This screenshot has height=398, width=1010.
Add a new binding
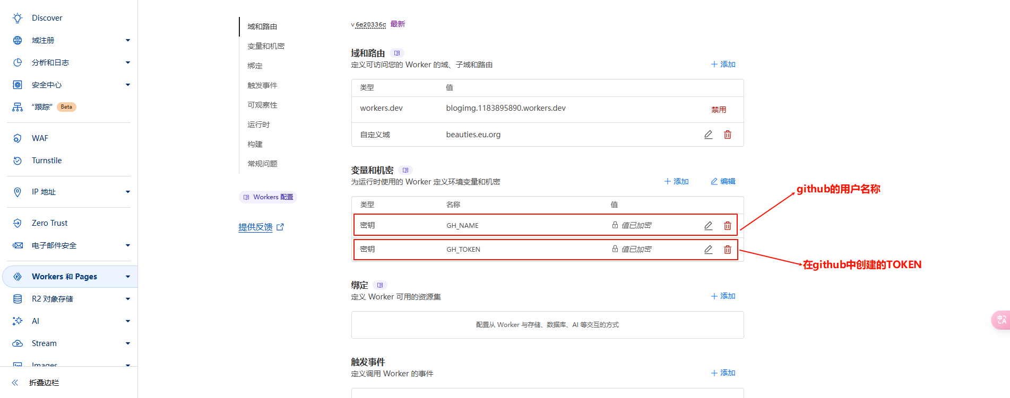click(723, 296)
